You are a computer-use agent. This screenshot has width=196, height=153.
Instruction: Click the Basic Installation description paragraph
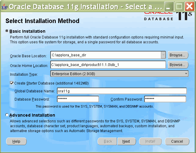(x=97, y=40)
